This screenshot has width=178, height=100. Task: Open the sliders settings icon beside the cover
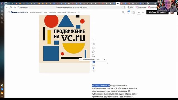[x=93, y=71]
